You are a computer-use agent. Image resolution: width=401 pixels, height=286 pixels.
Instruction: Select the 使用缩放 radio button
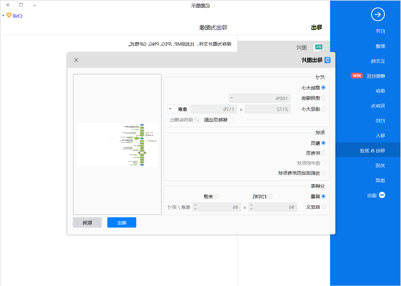coord(324,98)
